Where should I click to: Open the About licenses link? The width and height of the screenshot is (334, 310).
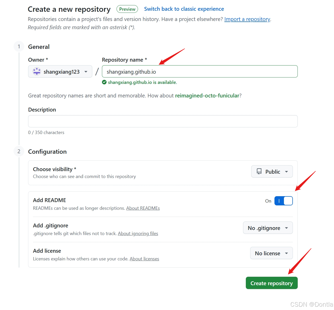click(x=144, y=259)
